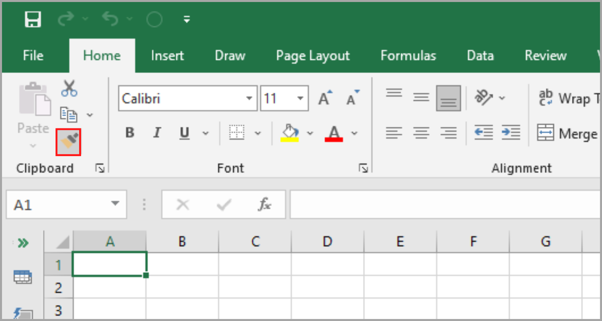
Task: Choose red from the Font Color swatch
Action: [x=334, y=133]
